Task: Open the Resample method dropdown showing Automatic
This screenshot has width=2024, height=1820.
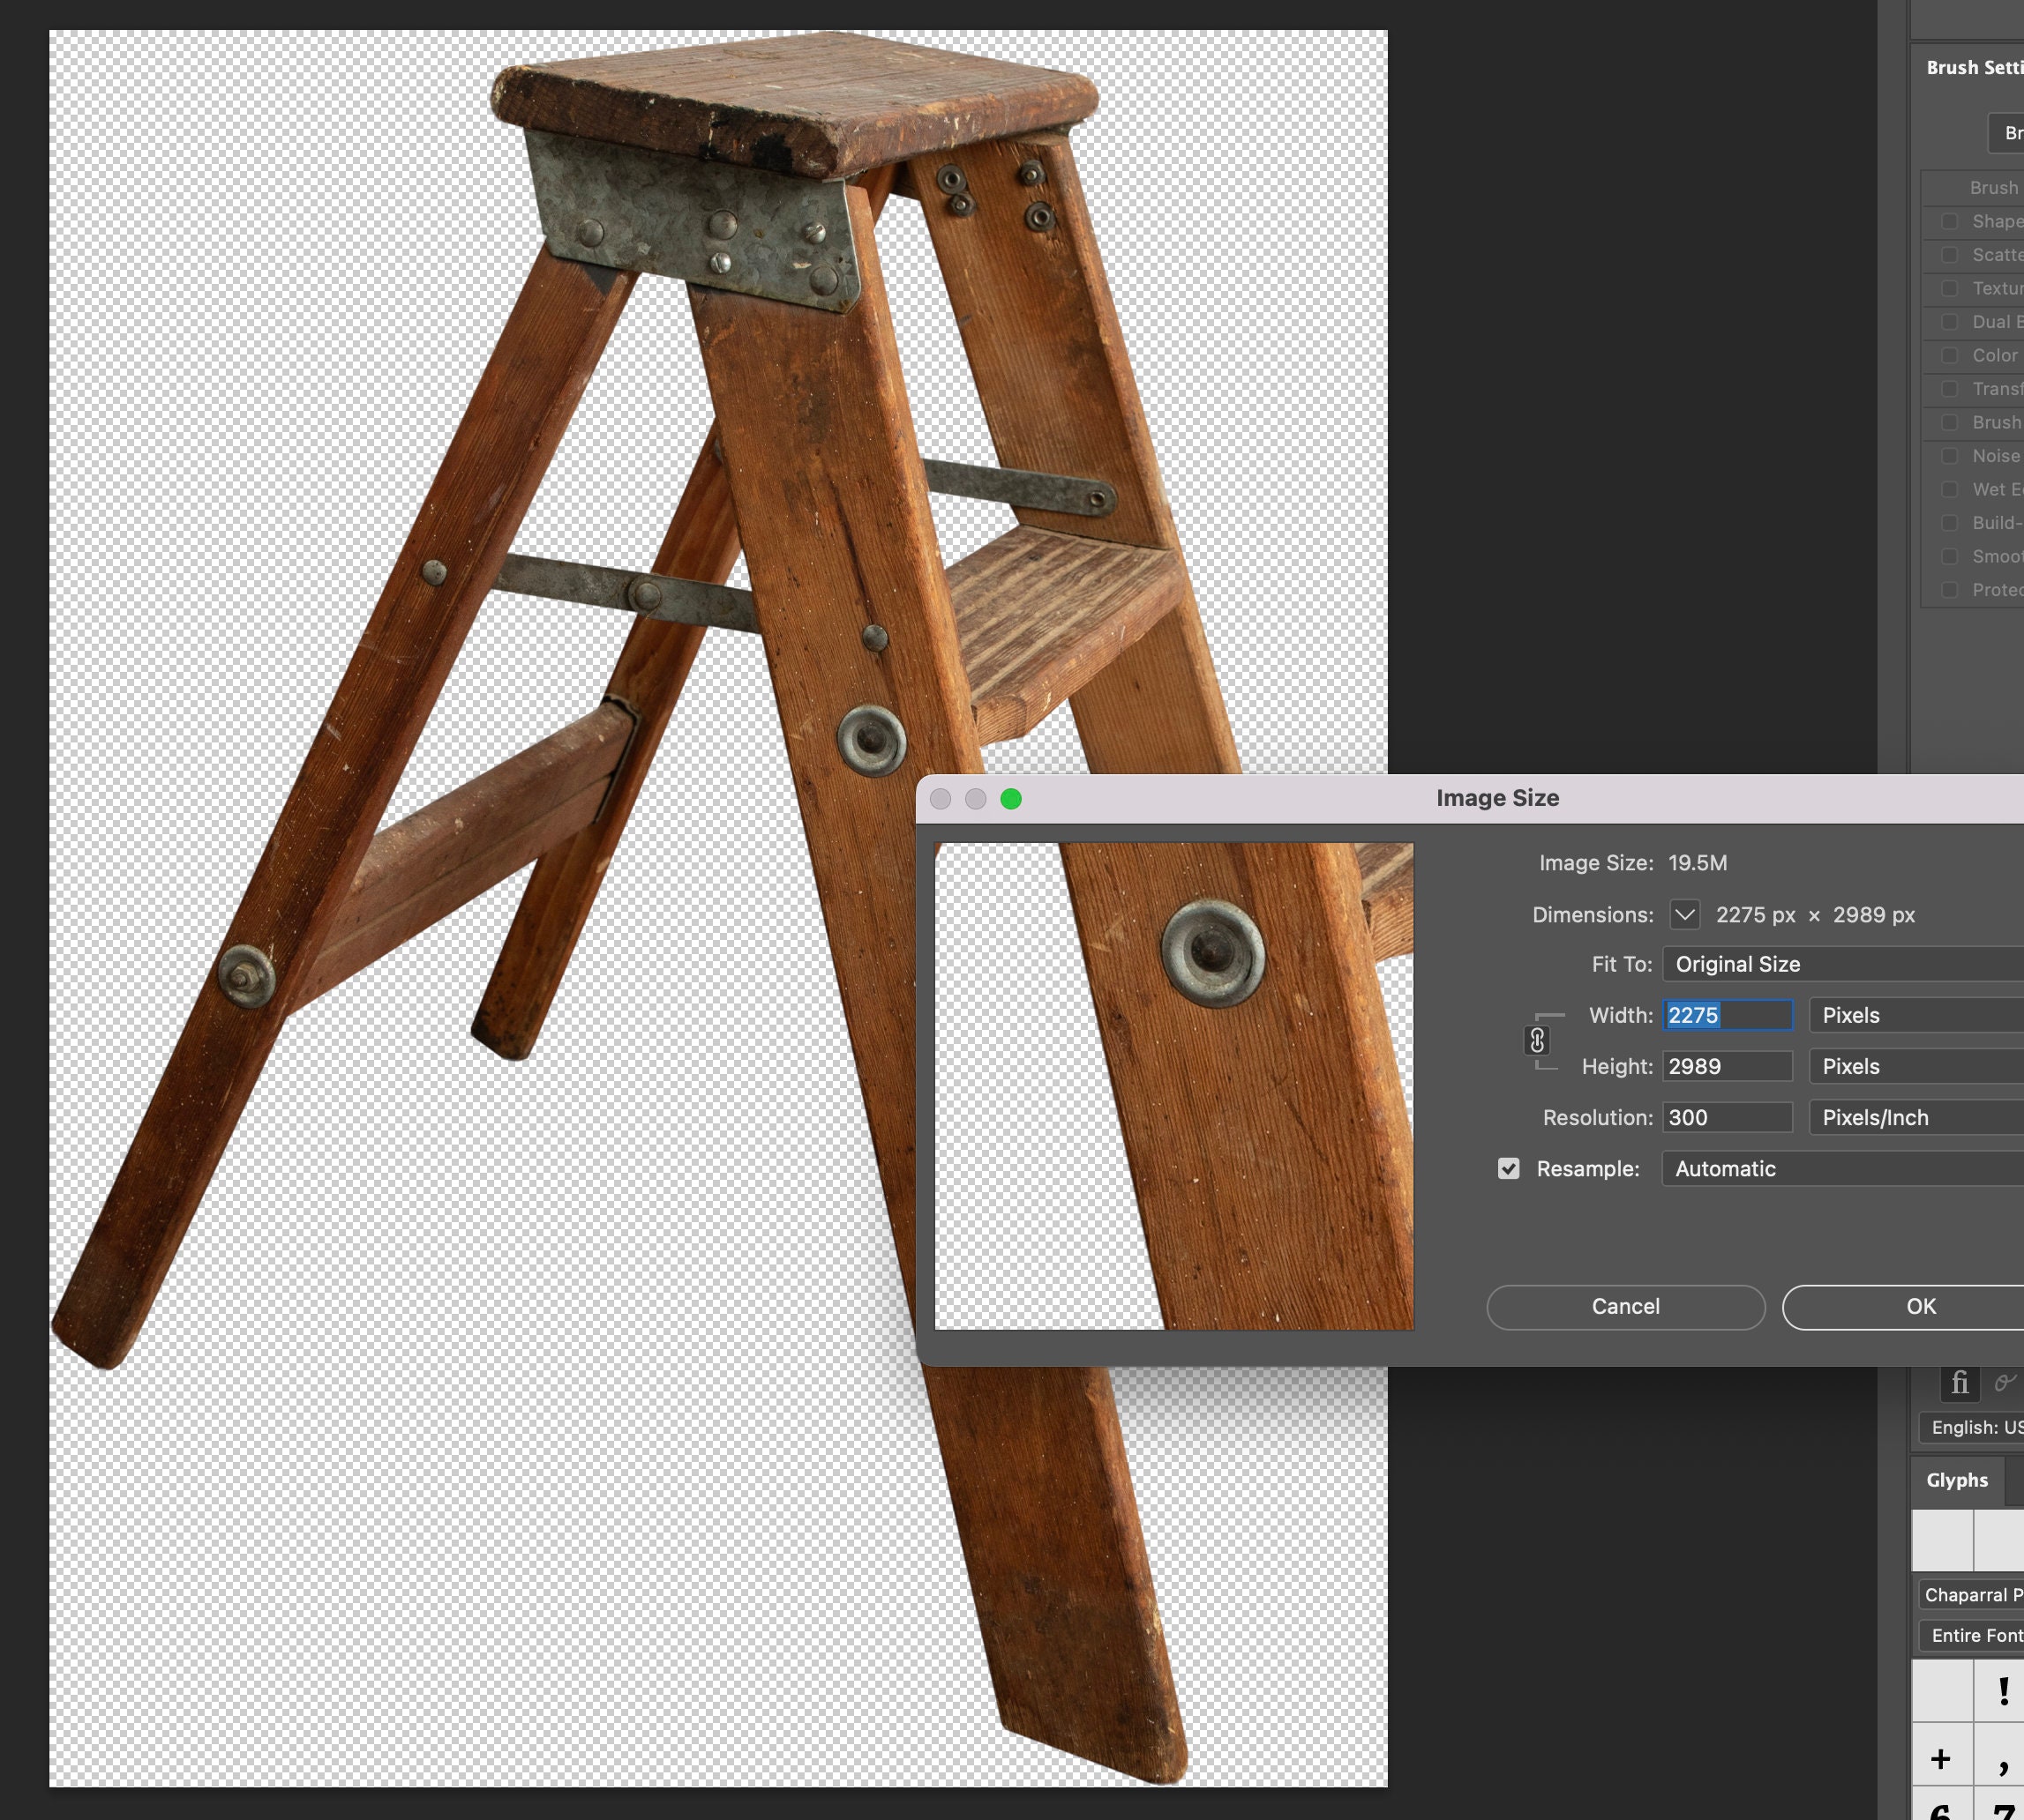Action: pos(1840,1168)
